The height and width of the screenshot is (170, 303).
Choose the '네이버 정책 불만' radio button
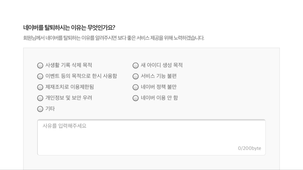click(136, 87)
